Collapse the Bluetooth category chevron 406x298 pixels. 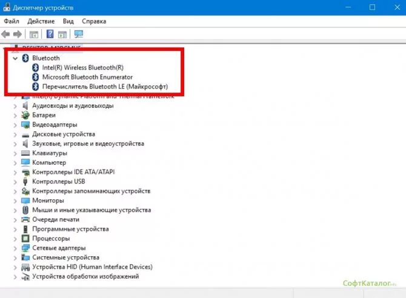coord(15,58)
